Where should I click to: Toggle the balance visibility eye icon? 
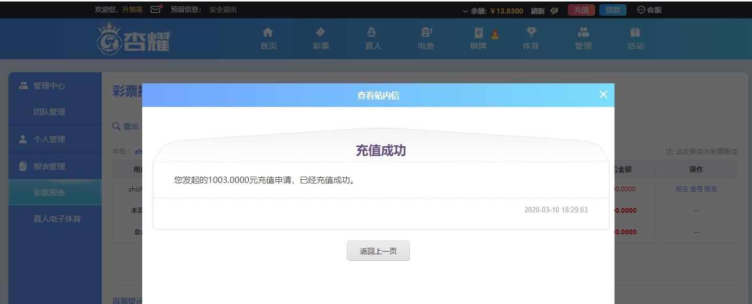tap(554, 10)
